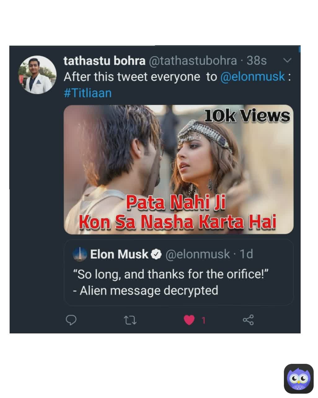Screen dimensions: 318x398
Task: Open the quoted Elon Musk tweet
Action: coord(179,273)
